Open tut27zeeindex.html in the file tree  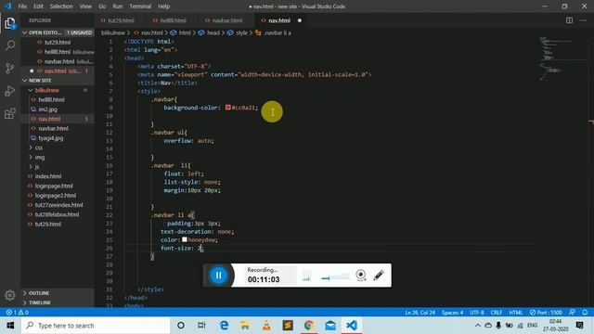(x=58, y=205)
